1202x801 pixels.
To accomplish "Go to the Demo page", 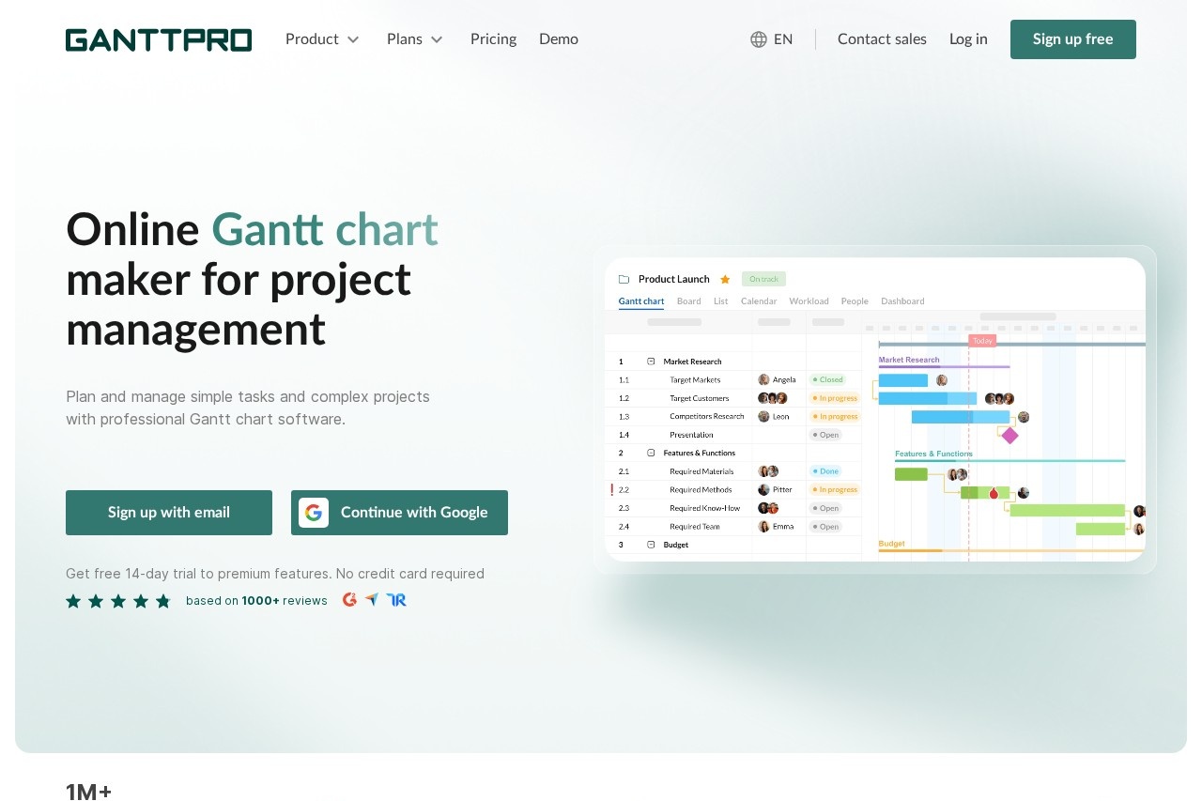I will tap(559, 39).
